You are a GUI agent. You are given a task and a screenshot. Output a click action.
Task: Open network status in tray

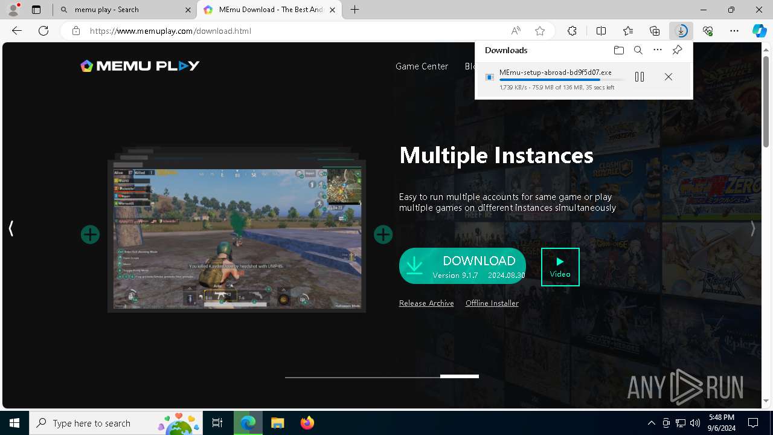point(680,423)
